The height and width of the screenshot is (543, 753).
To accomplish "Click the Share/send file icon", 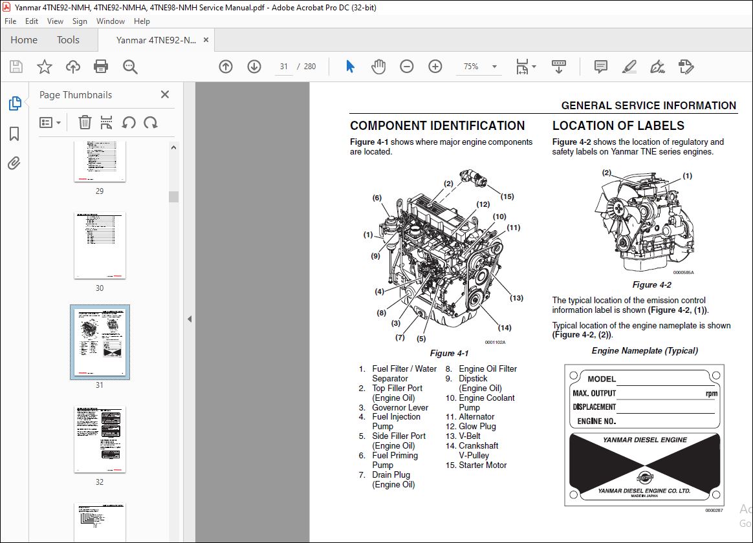I will pos(686,67).
